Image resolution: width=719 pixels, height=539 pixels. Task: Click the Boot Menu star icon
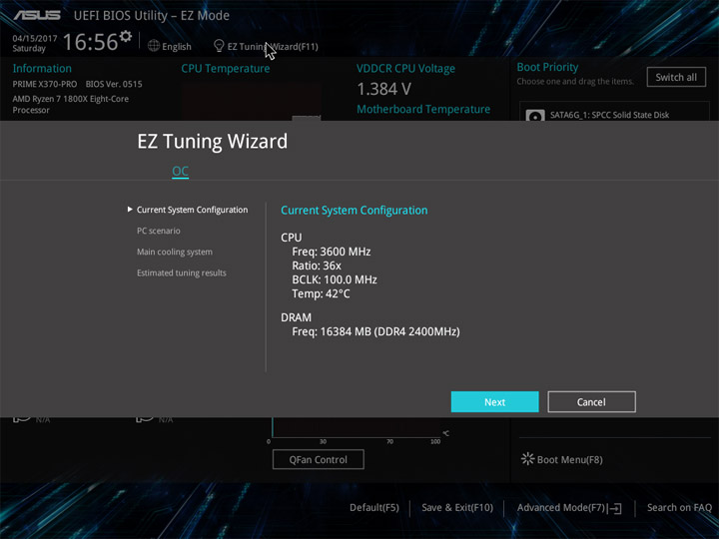click(528, 459)
